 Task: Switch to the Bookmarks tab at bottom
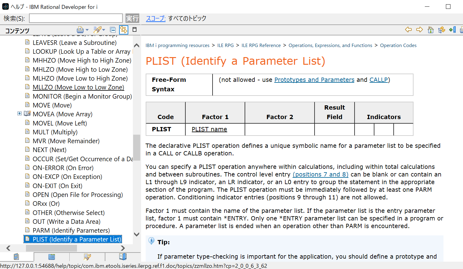(x=123, y=256)
